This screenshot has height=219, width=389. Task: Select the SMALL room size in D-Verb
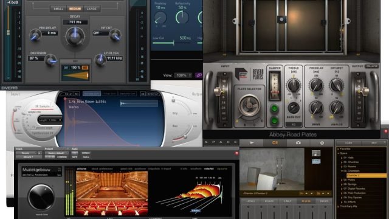(x=58, y=9)
